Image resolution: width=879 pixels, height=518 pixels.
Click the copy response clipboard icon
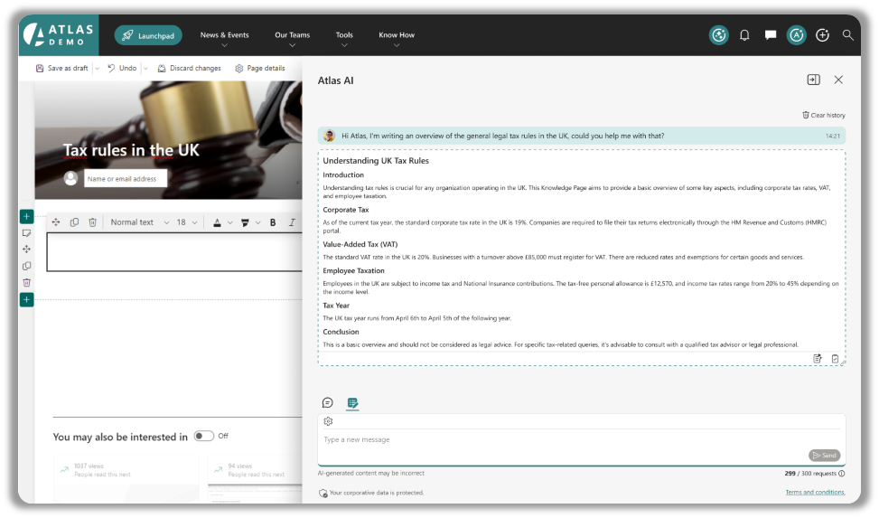tap(835, 359)
